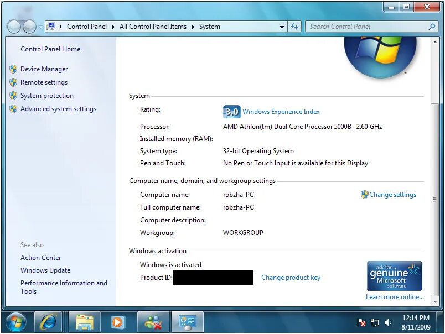The height and width of the screenshot is (334, 445).
Task: Click the genuine Microsoft software badge
Action: point(395,276)
